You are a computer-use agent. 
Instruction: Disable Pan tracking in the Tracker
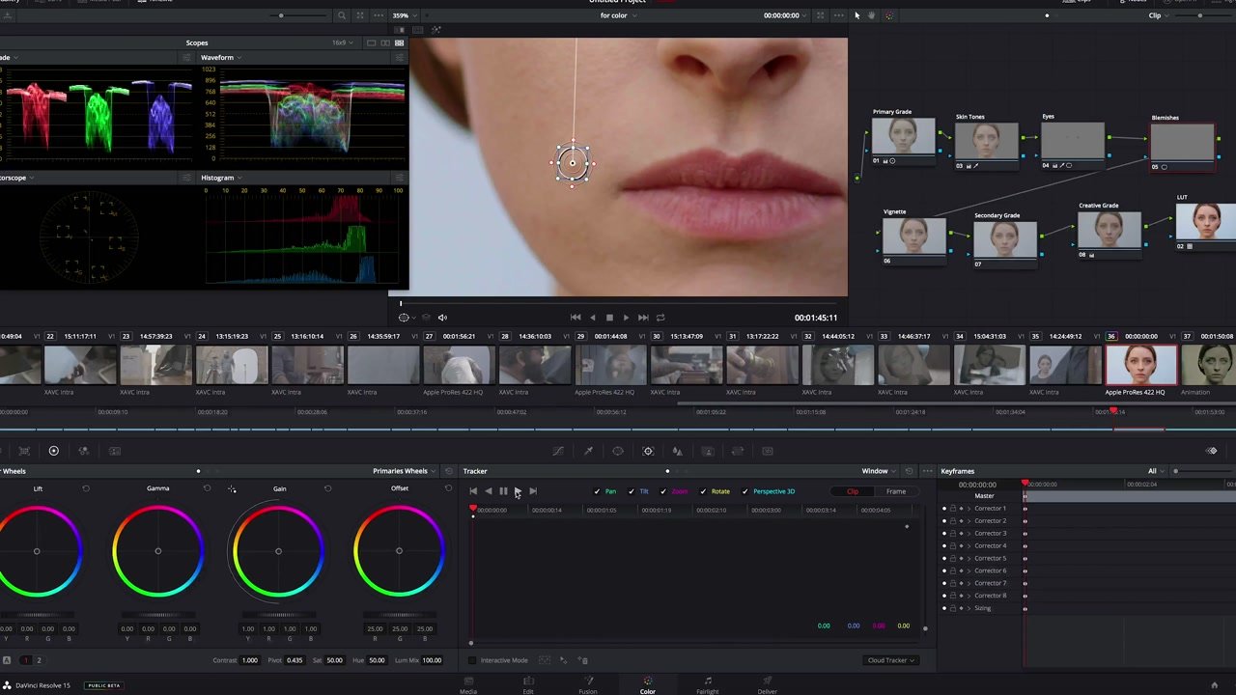click(597, 491)
